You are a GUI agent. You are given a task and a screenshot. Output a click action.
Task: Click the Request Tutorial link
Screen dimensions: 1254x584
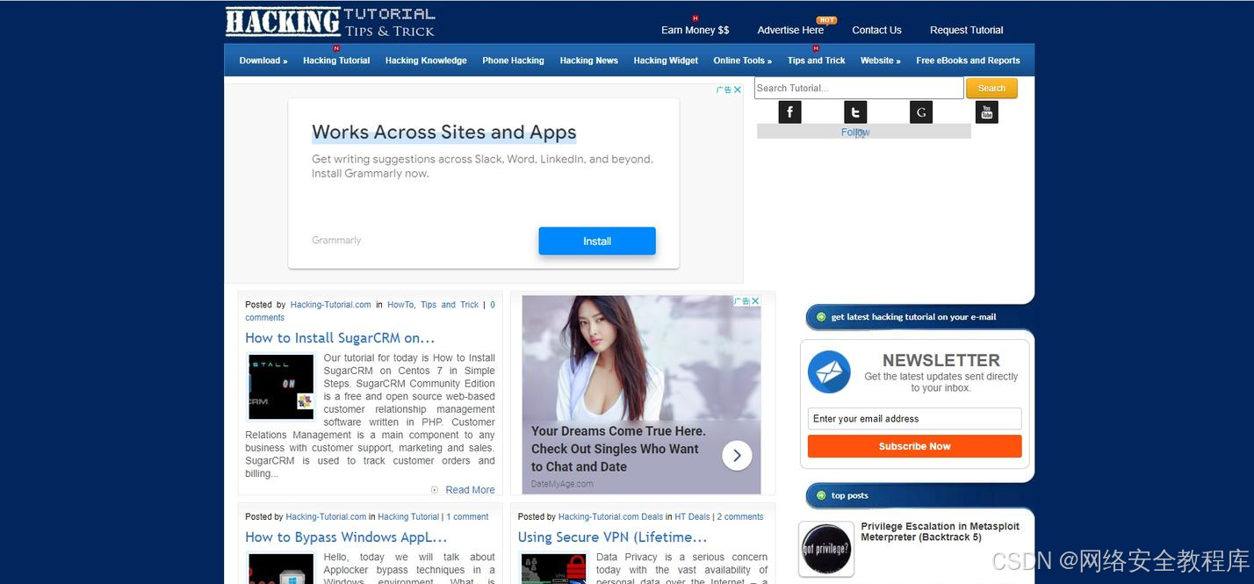click(x=966, y=30)
